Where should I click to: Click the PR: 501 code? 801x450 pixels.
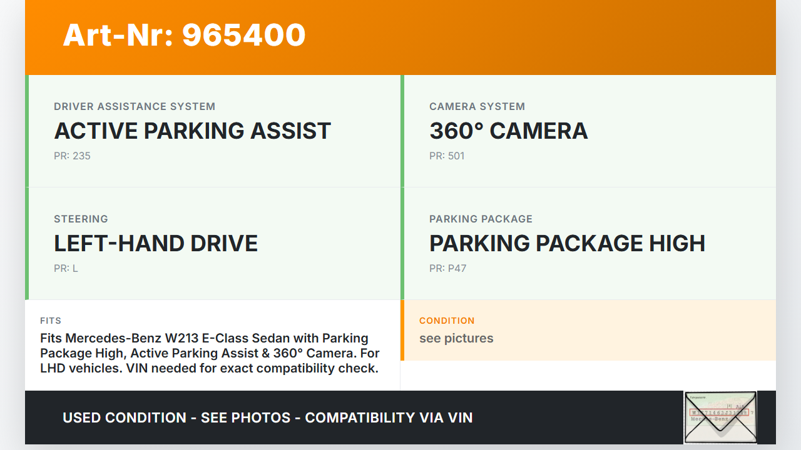click(x=447, y=156)
